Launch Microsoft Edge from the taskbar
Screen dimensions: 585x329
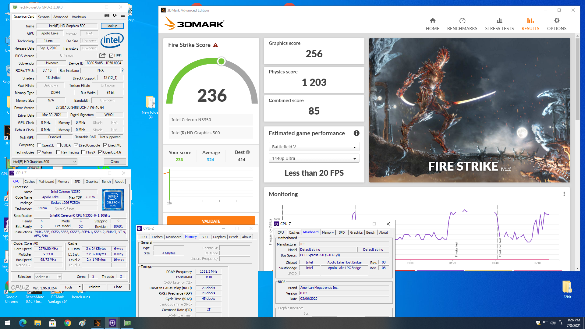[23, 323]
